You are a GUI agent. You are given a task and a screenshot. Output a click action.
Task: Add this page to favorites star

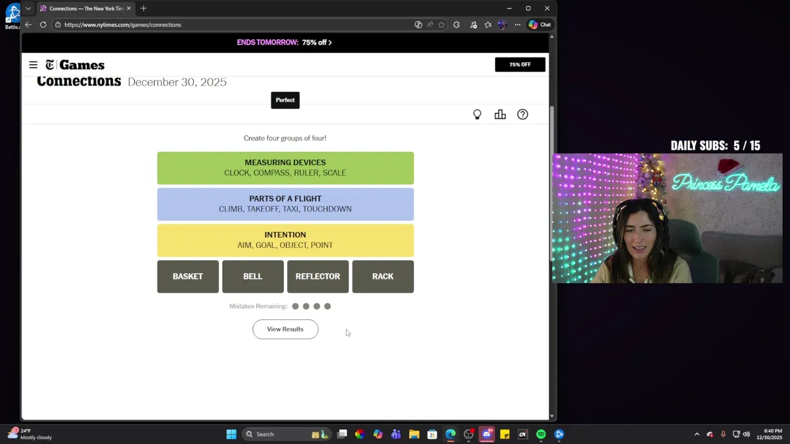[441, 25]
